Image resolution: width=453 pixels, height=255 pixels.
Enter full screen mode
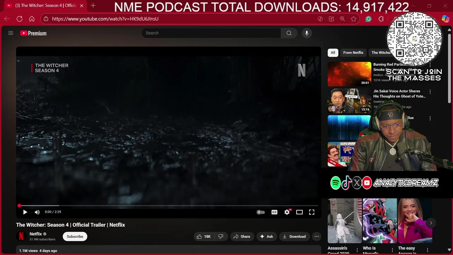(x=311, y=212)
